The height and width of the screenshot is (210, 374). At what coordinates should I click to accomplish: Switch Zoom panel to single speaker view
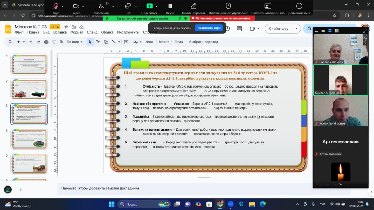[x=323, y=31]
